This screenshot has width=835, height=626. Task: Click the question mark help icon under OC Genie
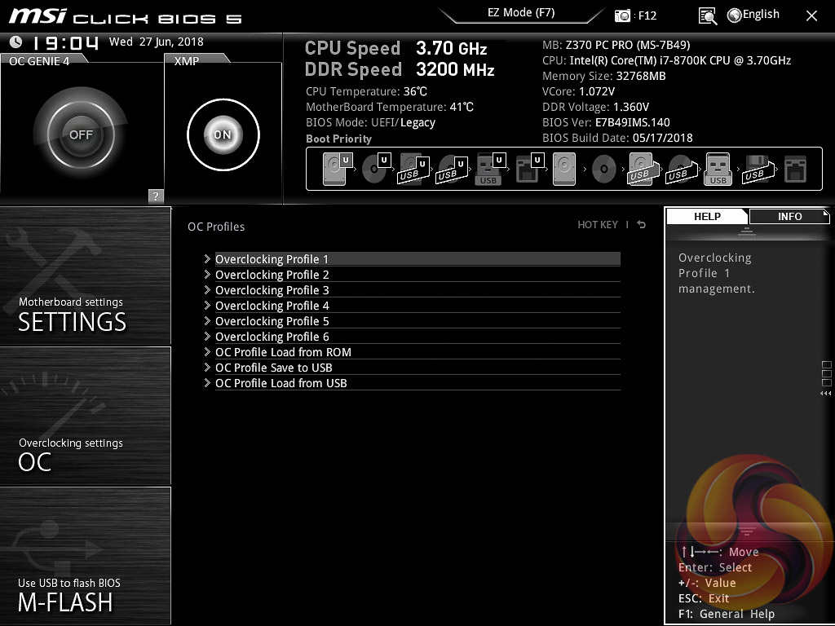point(156,196)
